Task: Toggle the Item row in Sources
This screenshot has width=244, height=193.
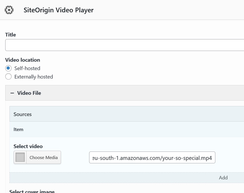Action: pos(127,129)
